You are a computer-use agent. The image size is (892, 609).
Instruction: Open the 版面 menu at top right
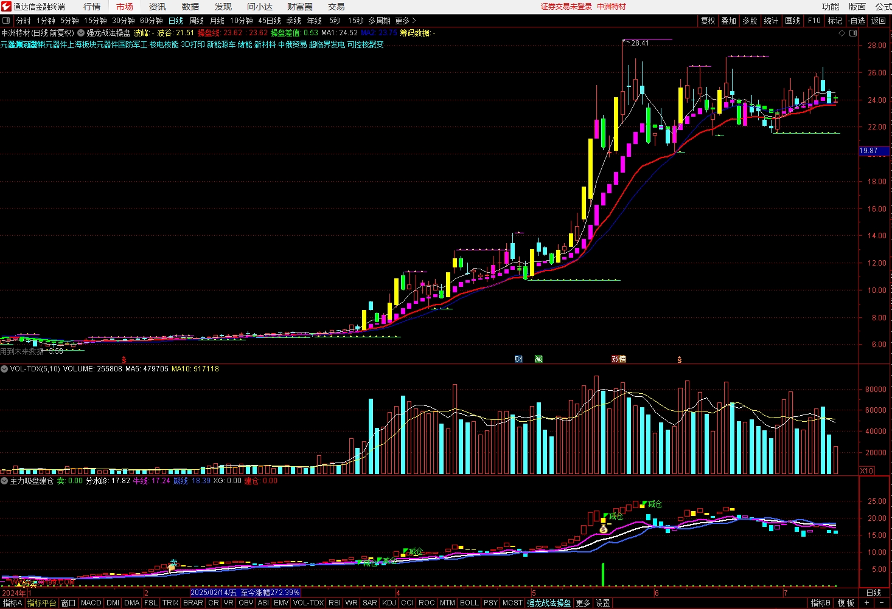(x=857, y=7)
